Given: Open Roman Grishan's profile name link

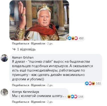Looking at the screenshot, I should tap(23, 57).
